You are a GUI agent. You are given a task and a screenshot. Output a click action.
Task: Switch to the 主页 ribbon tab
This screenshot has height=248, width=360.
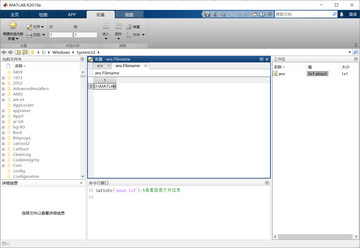15,15
